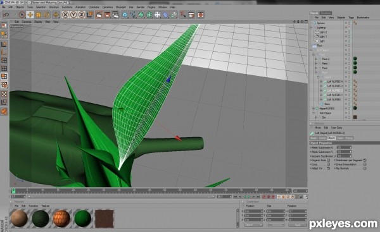Expand the Plant 1 object

click(x=316, y=63)
